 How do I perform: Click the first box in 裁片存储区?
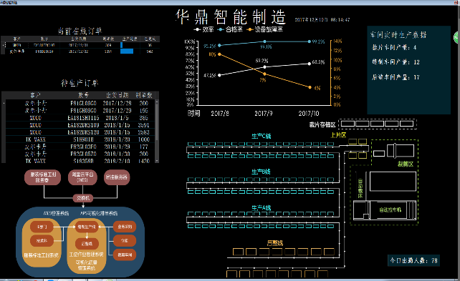point(348,124)
